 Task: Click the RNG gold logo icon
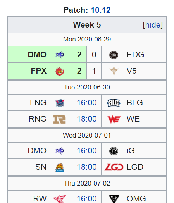click(60, 119)
